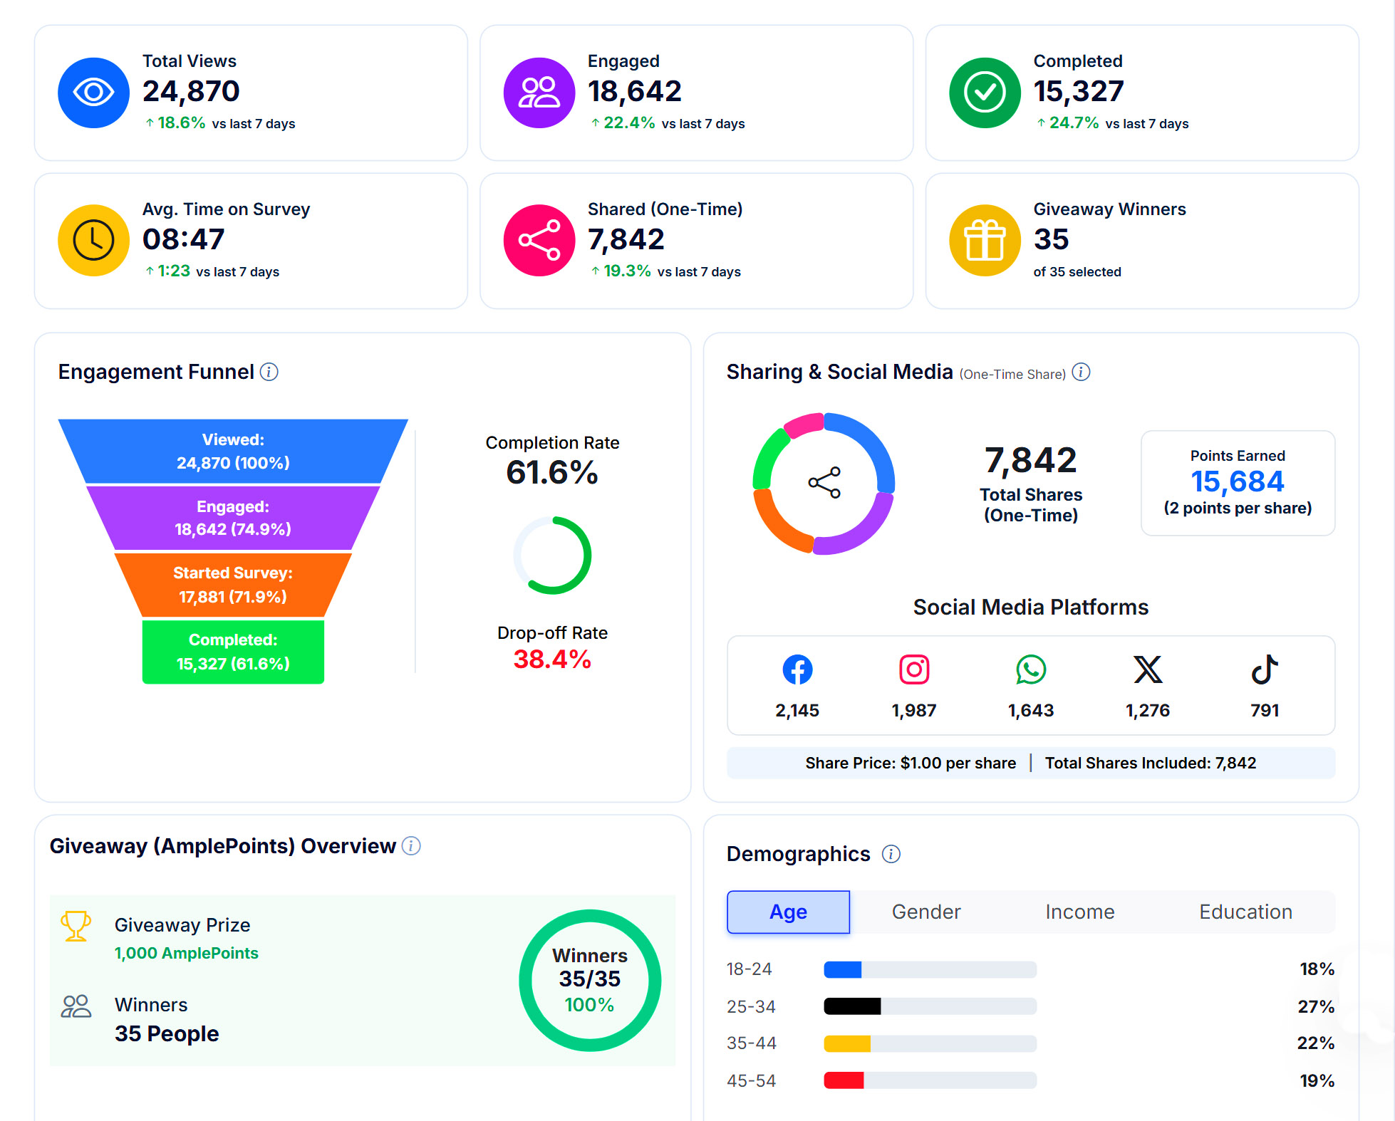Viewport: 1395px width, 1121px height.
Task: Select the Instagram shares icon
Action: (x=914, y=669)
